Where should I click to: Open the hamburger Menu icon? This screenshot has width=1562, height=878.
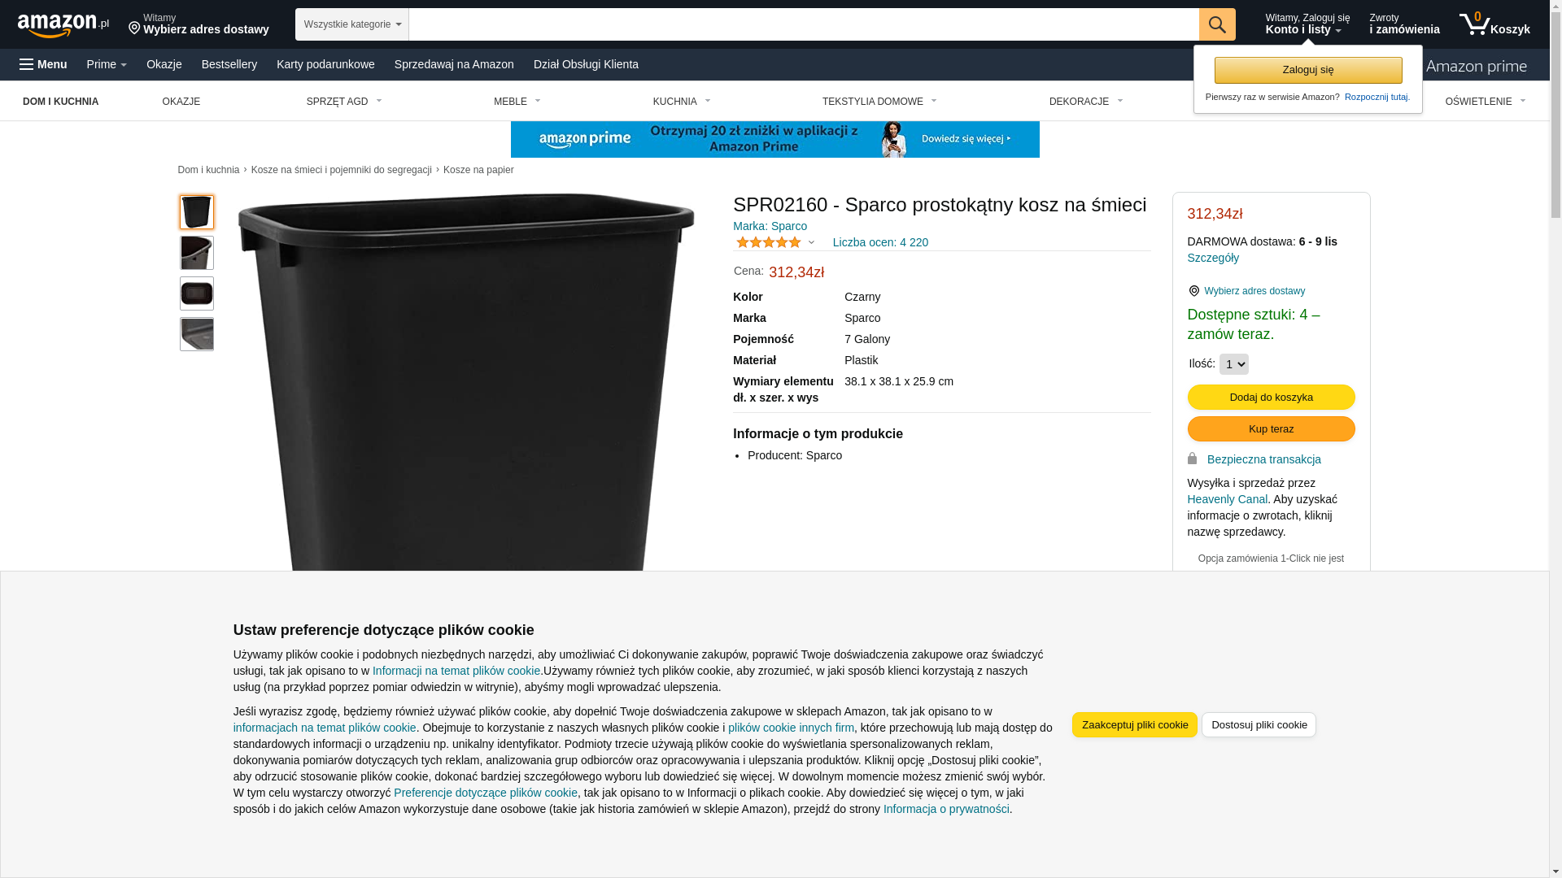27,64
